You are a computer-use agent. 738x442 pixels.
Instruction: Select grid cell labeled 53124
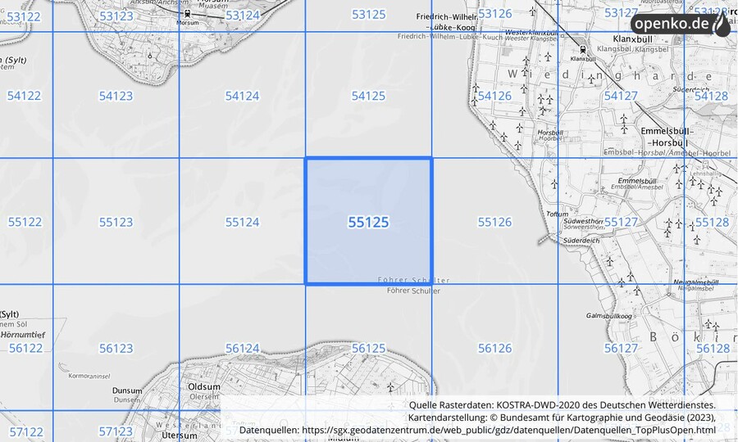[x=242, y=16]
